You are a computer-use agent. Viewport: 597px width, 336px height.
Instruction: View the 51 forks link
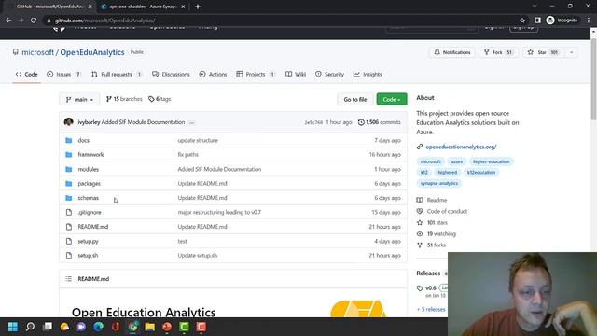[431, 245]
